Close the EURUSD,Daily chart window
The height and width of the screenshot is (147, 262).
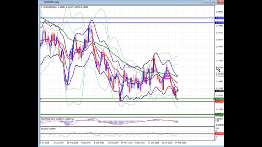pyautogui.click(x=221, y=2)
